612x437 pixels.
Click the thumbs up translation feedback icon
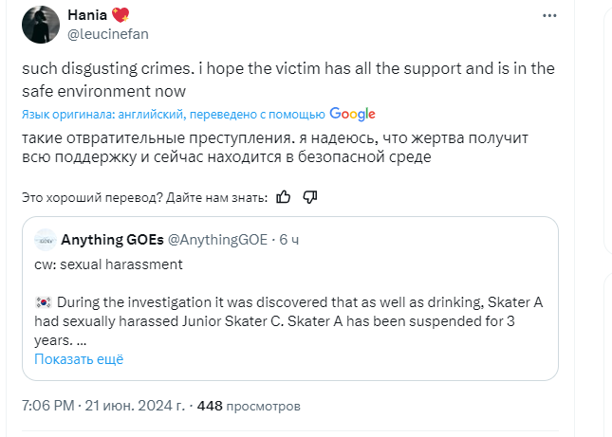284,197
